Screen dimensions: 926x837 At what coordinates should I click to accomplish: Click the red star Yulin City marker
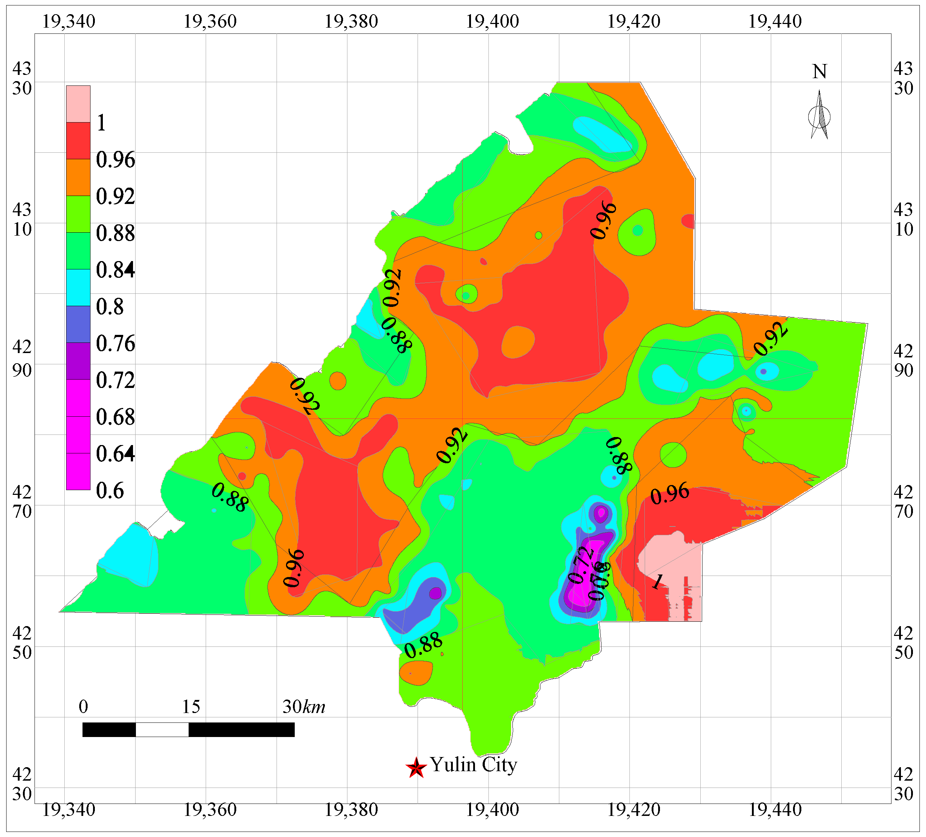[x=416, y=768]
